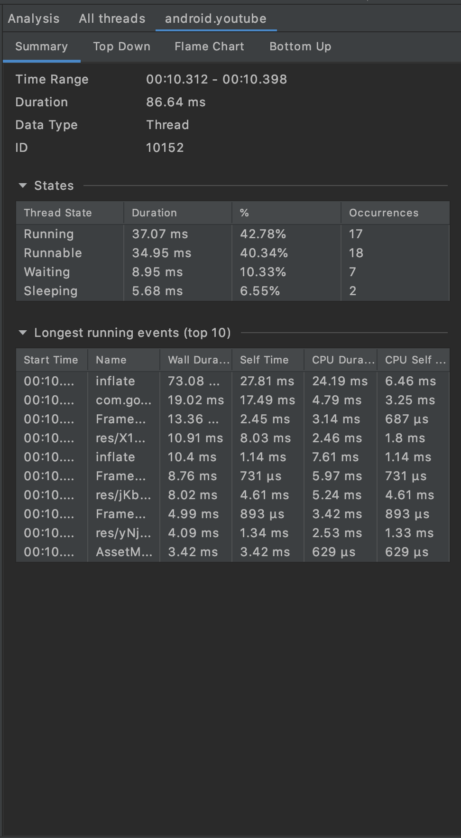Open the All threads tab
Viewport: 461px width, 838px height.
(112, 19)
